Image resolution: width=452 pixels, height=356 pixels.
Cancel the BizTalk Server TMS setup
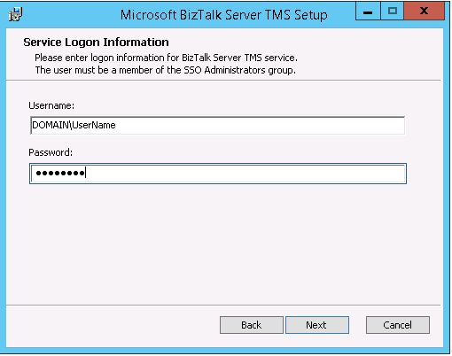coord(398,325)
